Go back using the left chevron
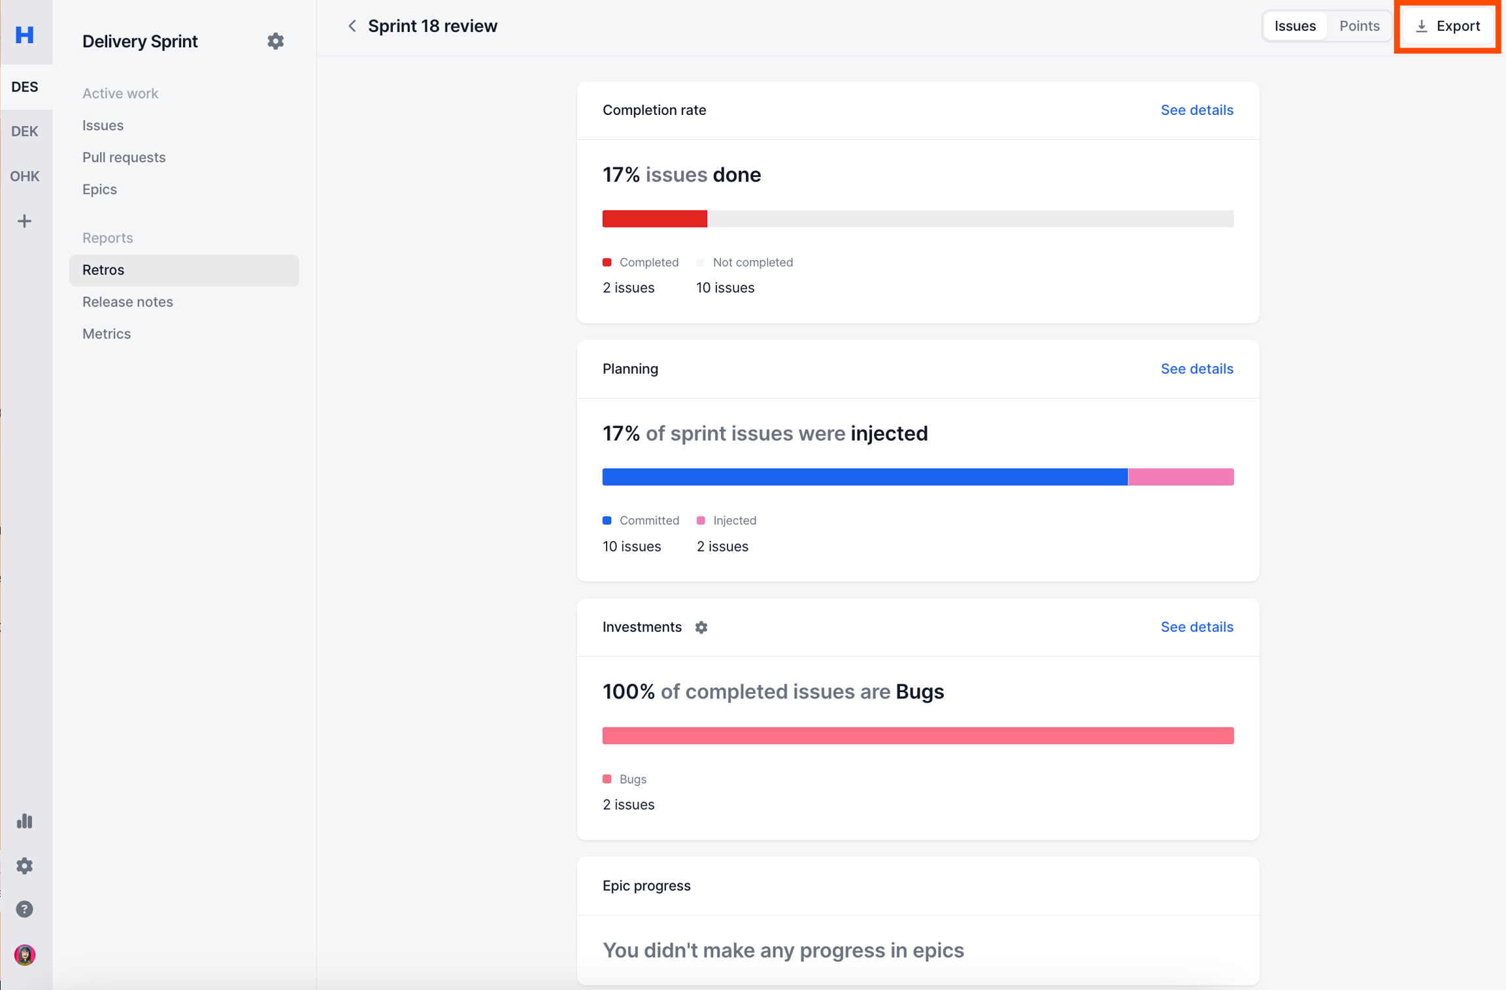 pos(352,26)
